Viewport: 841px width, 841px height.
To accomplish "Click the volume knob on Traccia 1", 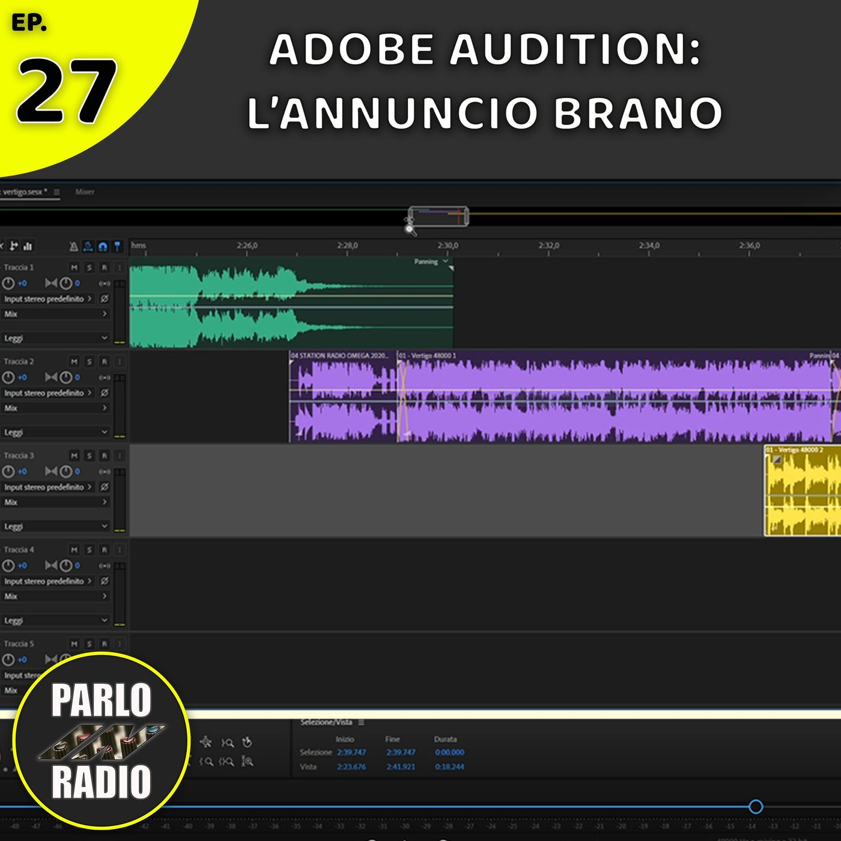I will point(8,283).
